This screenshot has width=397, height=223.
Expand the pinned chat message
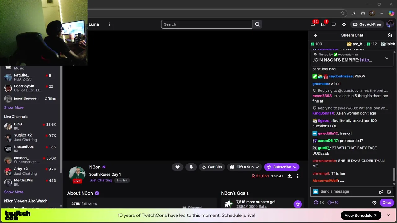(x=386, y=58)
